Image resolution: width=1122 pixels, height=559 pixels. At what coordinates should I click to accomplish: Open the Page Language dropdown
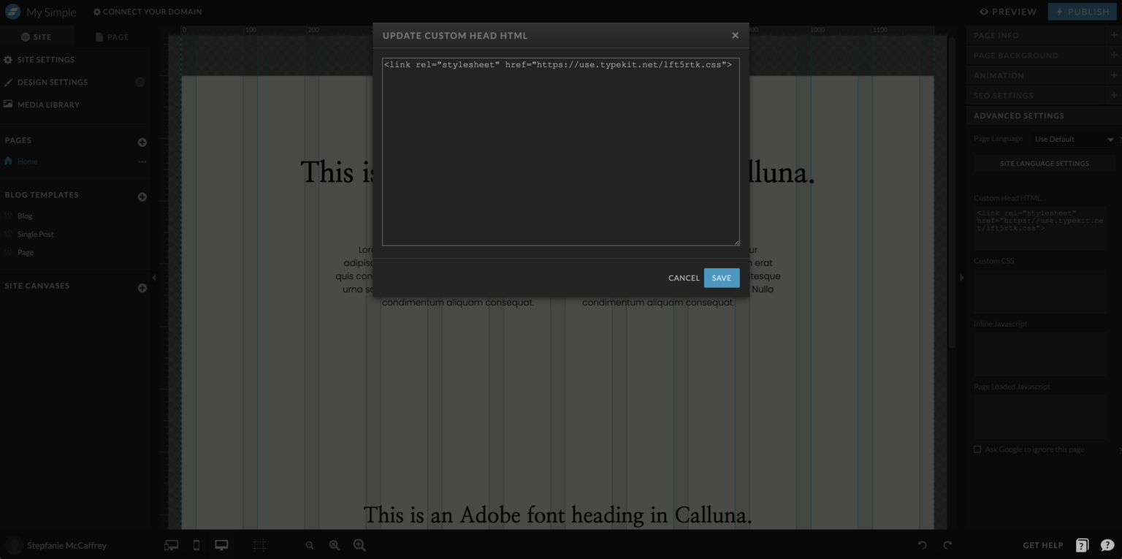[1074, 139]
